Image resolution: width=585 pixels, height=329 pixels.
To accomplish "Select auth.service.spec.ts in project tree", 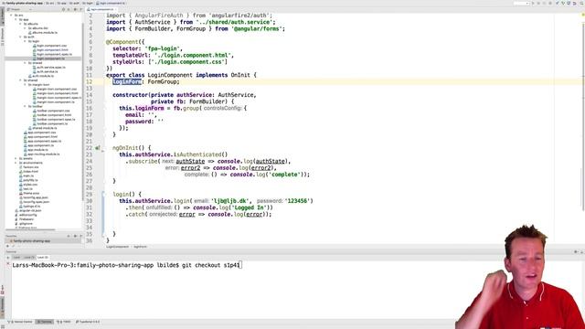I will pos(50,67).
